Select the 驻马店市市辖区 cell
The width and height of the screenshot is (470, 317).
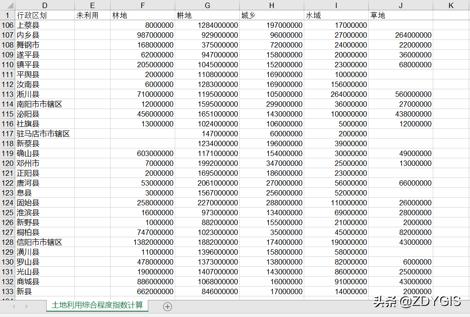[45, 134]
